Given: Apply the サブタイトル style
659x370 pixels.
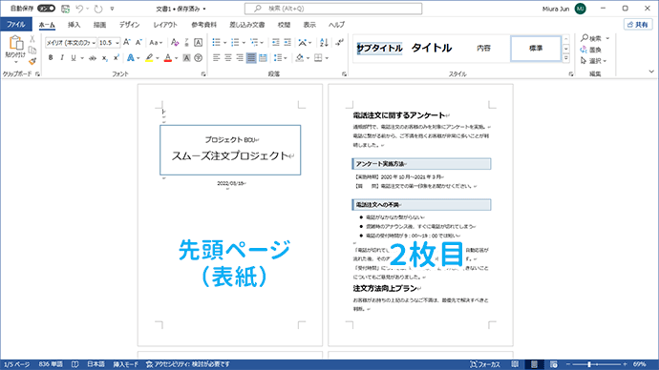Looking at the screenshot, I should [379, 49].
